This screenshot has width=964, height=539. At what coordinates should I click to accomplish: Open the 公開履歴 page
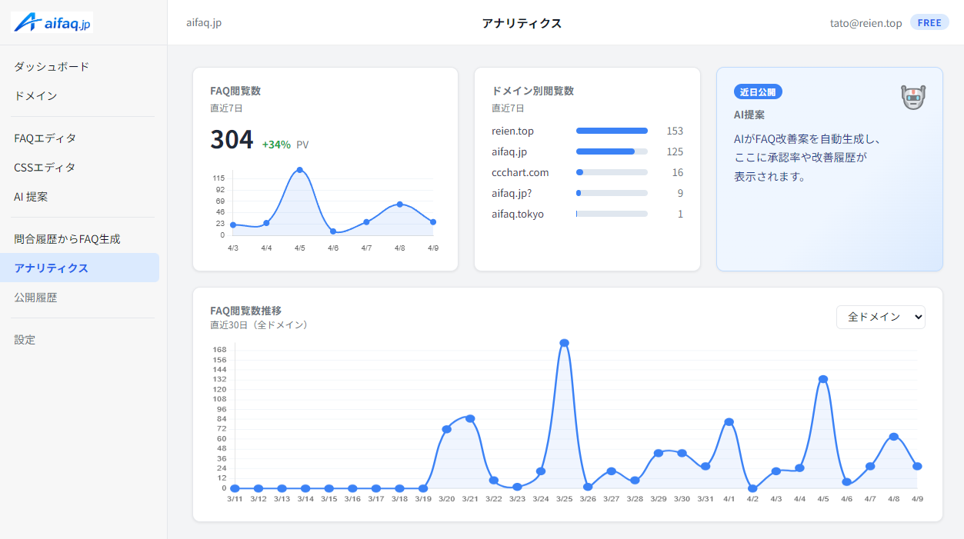click(35, 296)
